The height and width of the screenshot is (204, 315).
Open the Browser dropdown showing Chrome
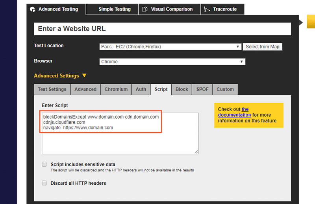tap(172, 62)
